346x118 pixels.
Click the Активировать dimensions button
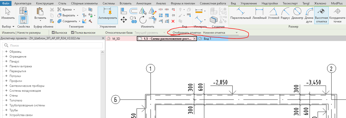pos(108,15)
